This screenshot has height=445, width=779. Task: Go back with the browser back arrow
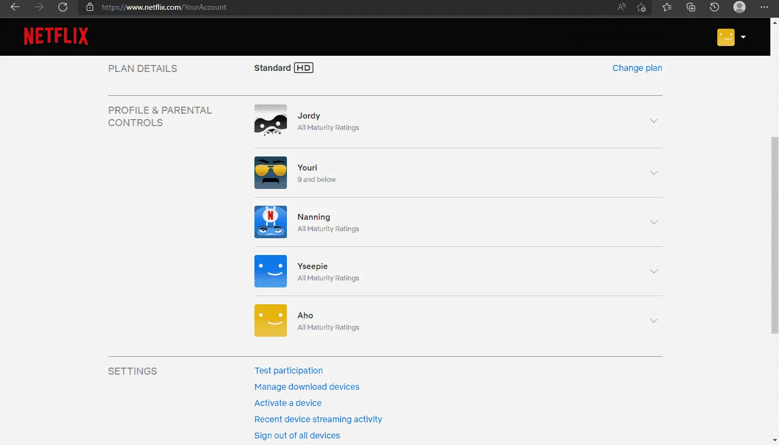pyautogui.click(x=15, y=7)
